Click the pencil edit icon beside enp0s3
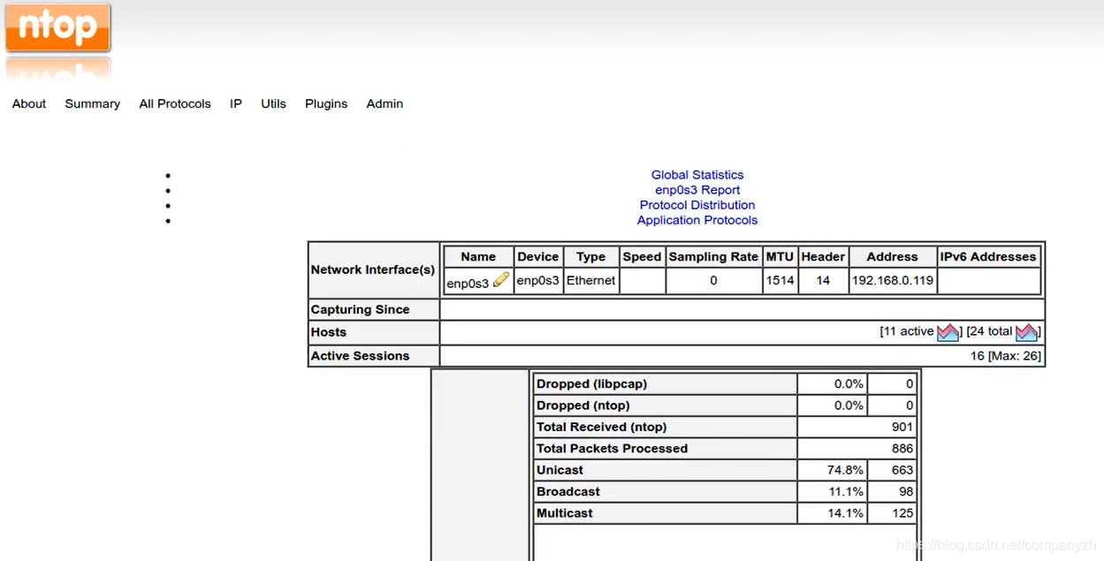 click(501, 280)
